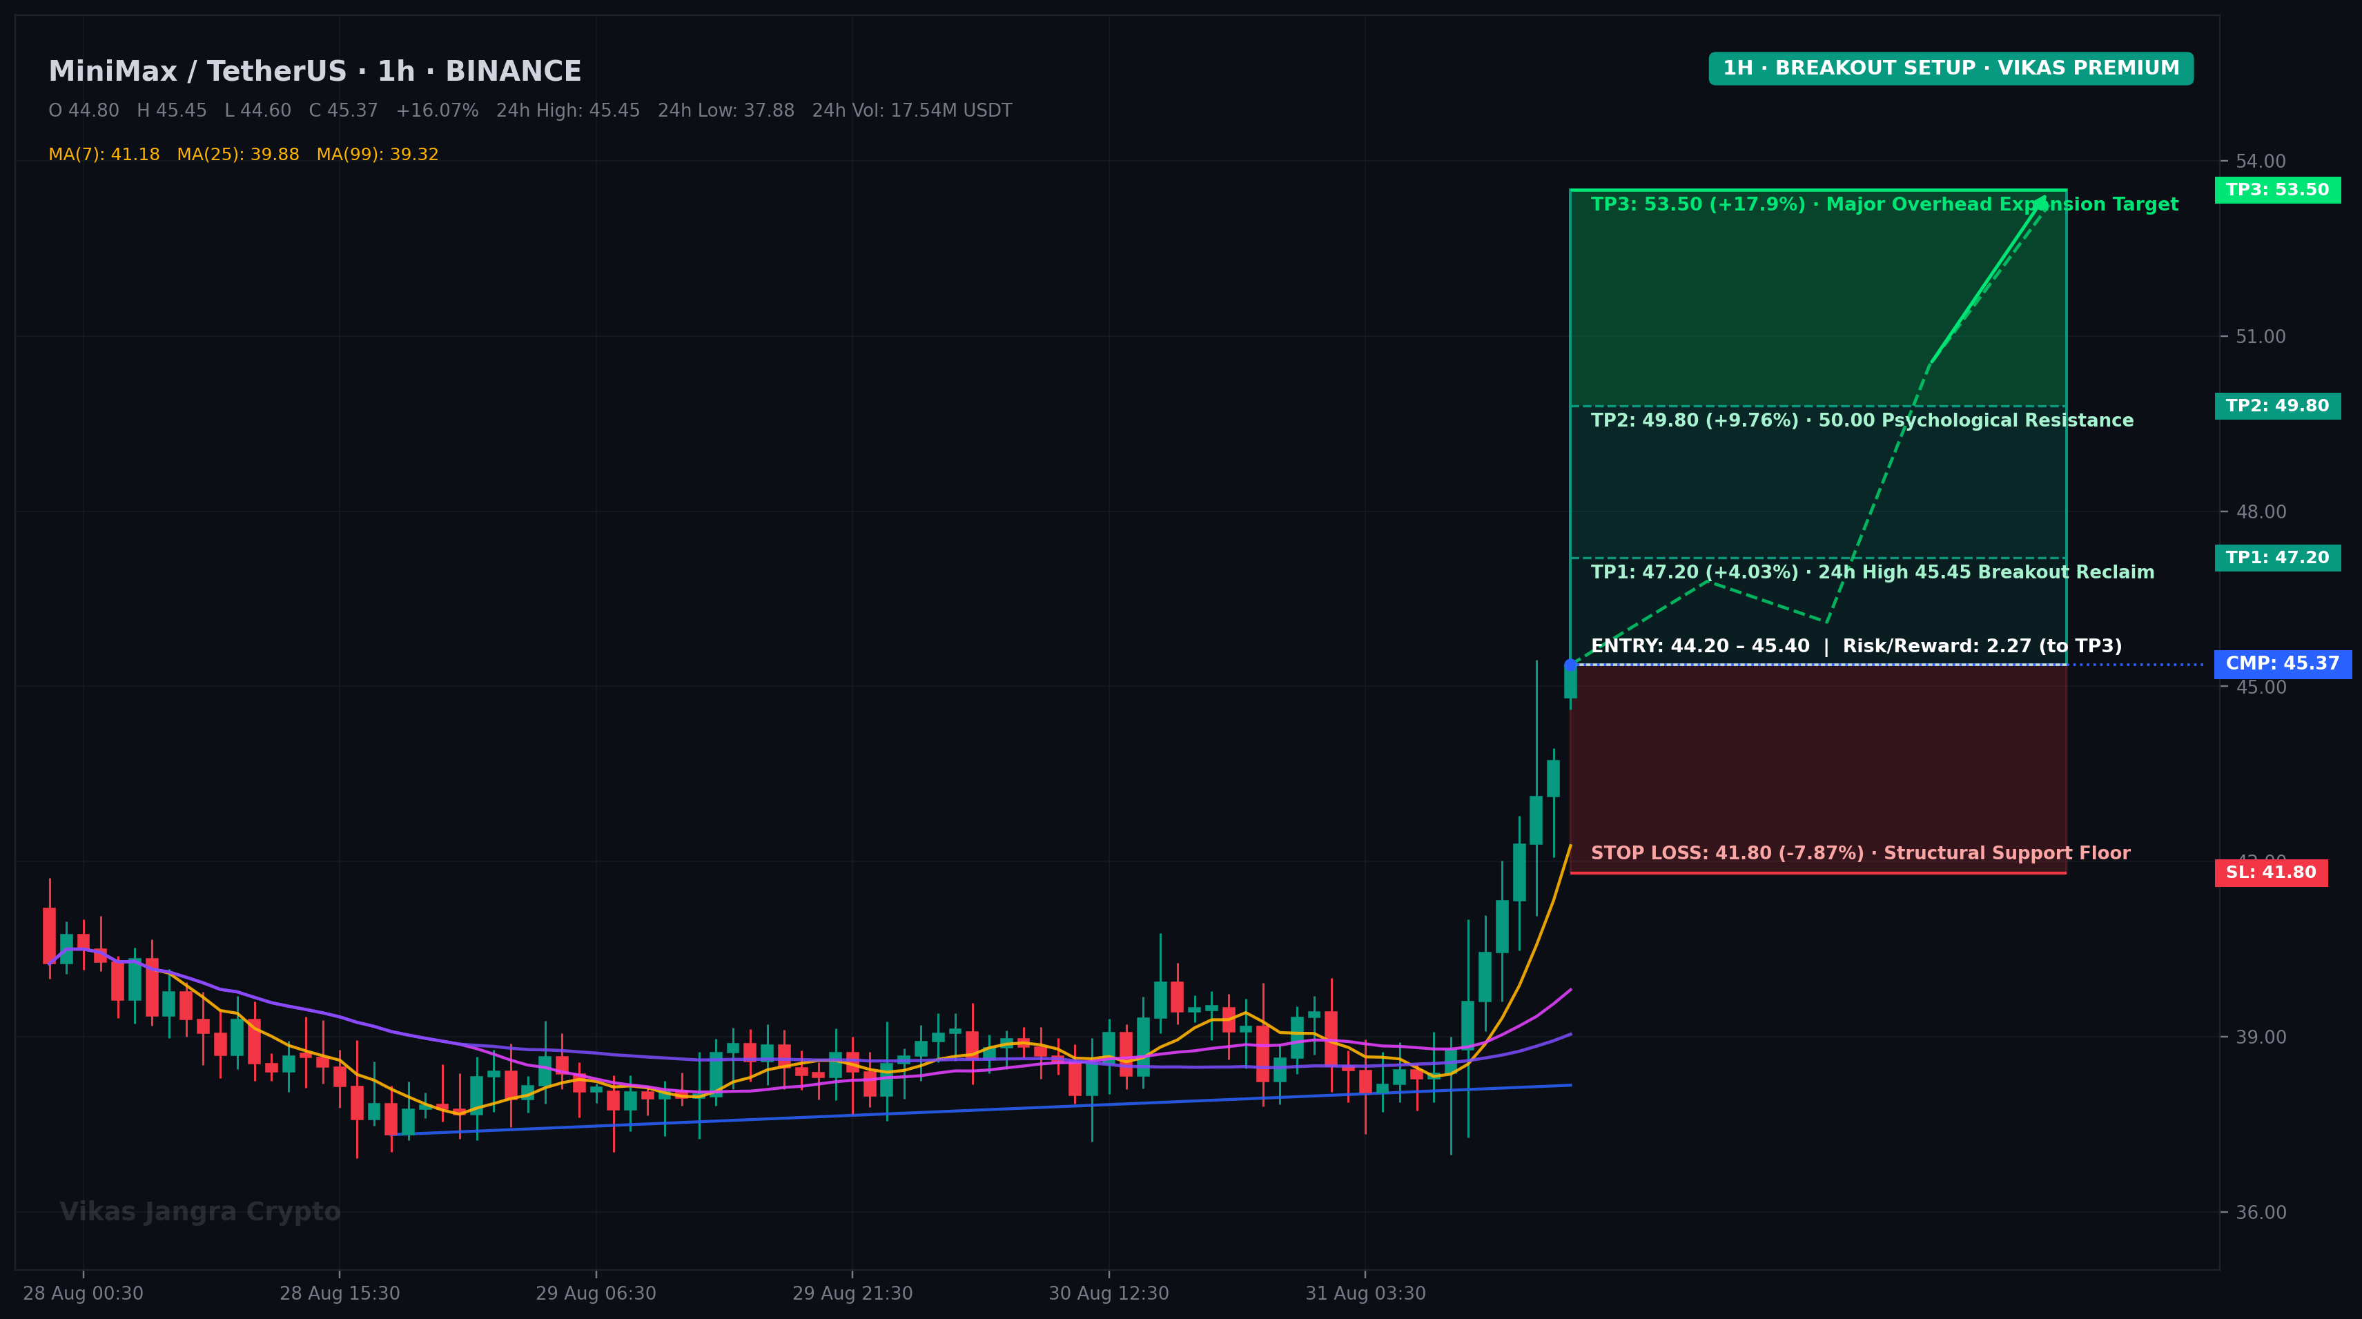The image size is (2362, 1319).
Task: Click the 51.00 price axis label
Action: 2261,336
